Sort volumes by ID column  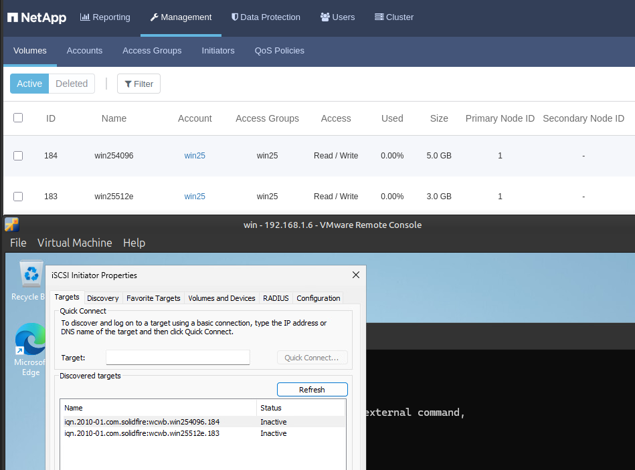(x=51, y=118)
